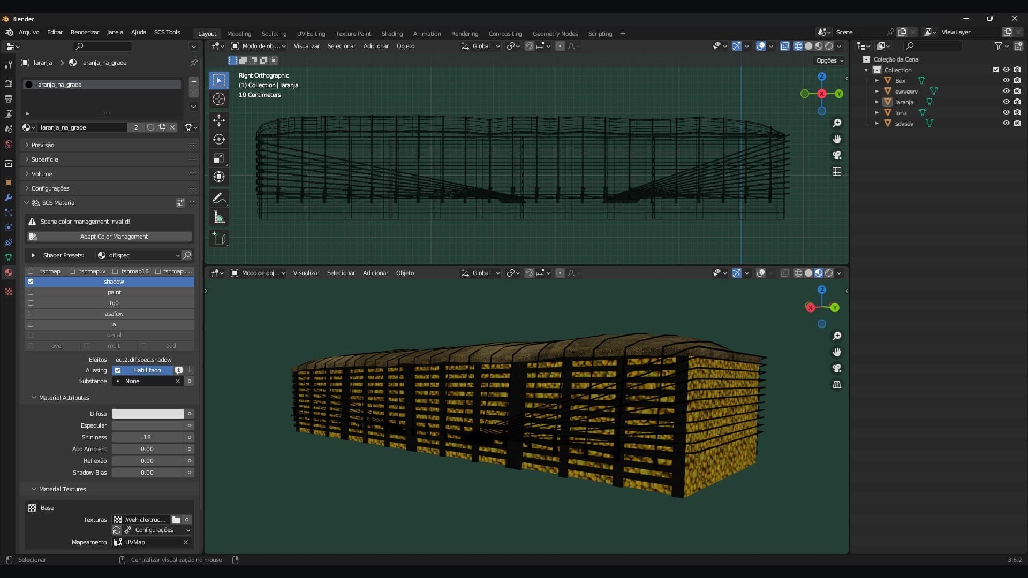Screen dimensions: 1028x578
Task: Select the Transform tool in upper viewport
Action: (219, 177)
